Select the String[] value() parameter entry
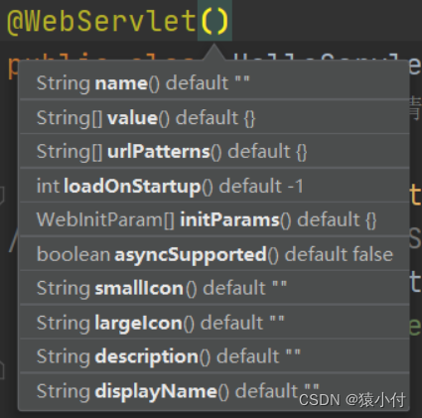The image size is (422, 418). [214, 117]
